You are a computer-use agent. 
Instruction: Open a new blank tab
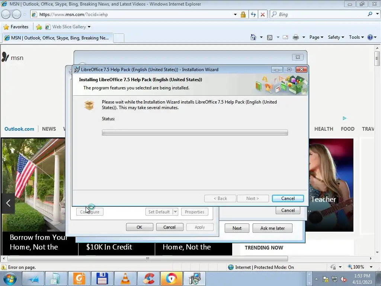click(x=119, y=38)
